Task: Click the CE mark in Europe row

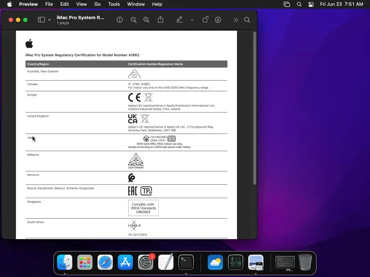Action: 134,97
